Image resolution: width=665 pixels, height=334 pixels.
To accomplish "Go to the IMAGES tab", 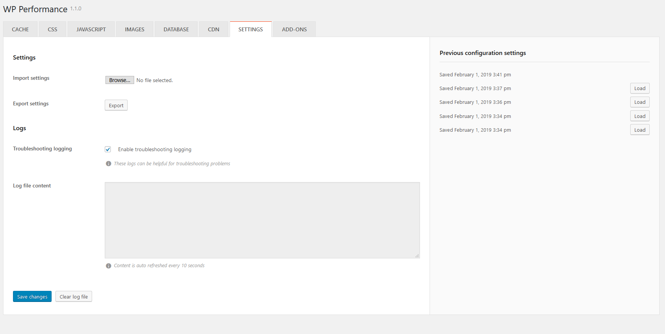I will coord(135,29).
